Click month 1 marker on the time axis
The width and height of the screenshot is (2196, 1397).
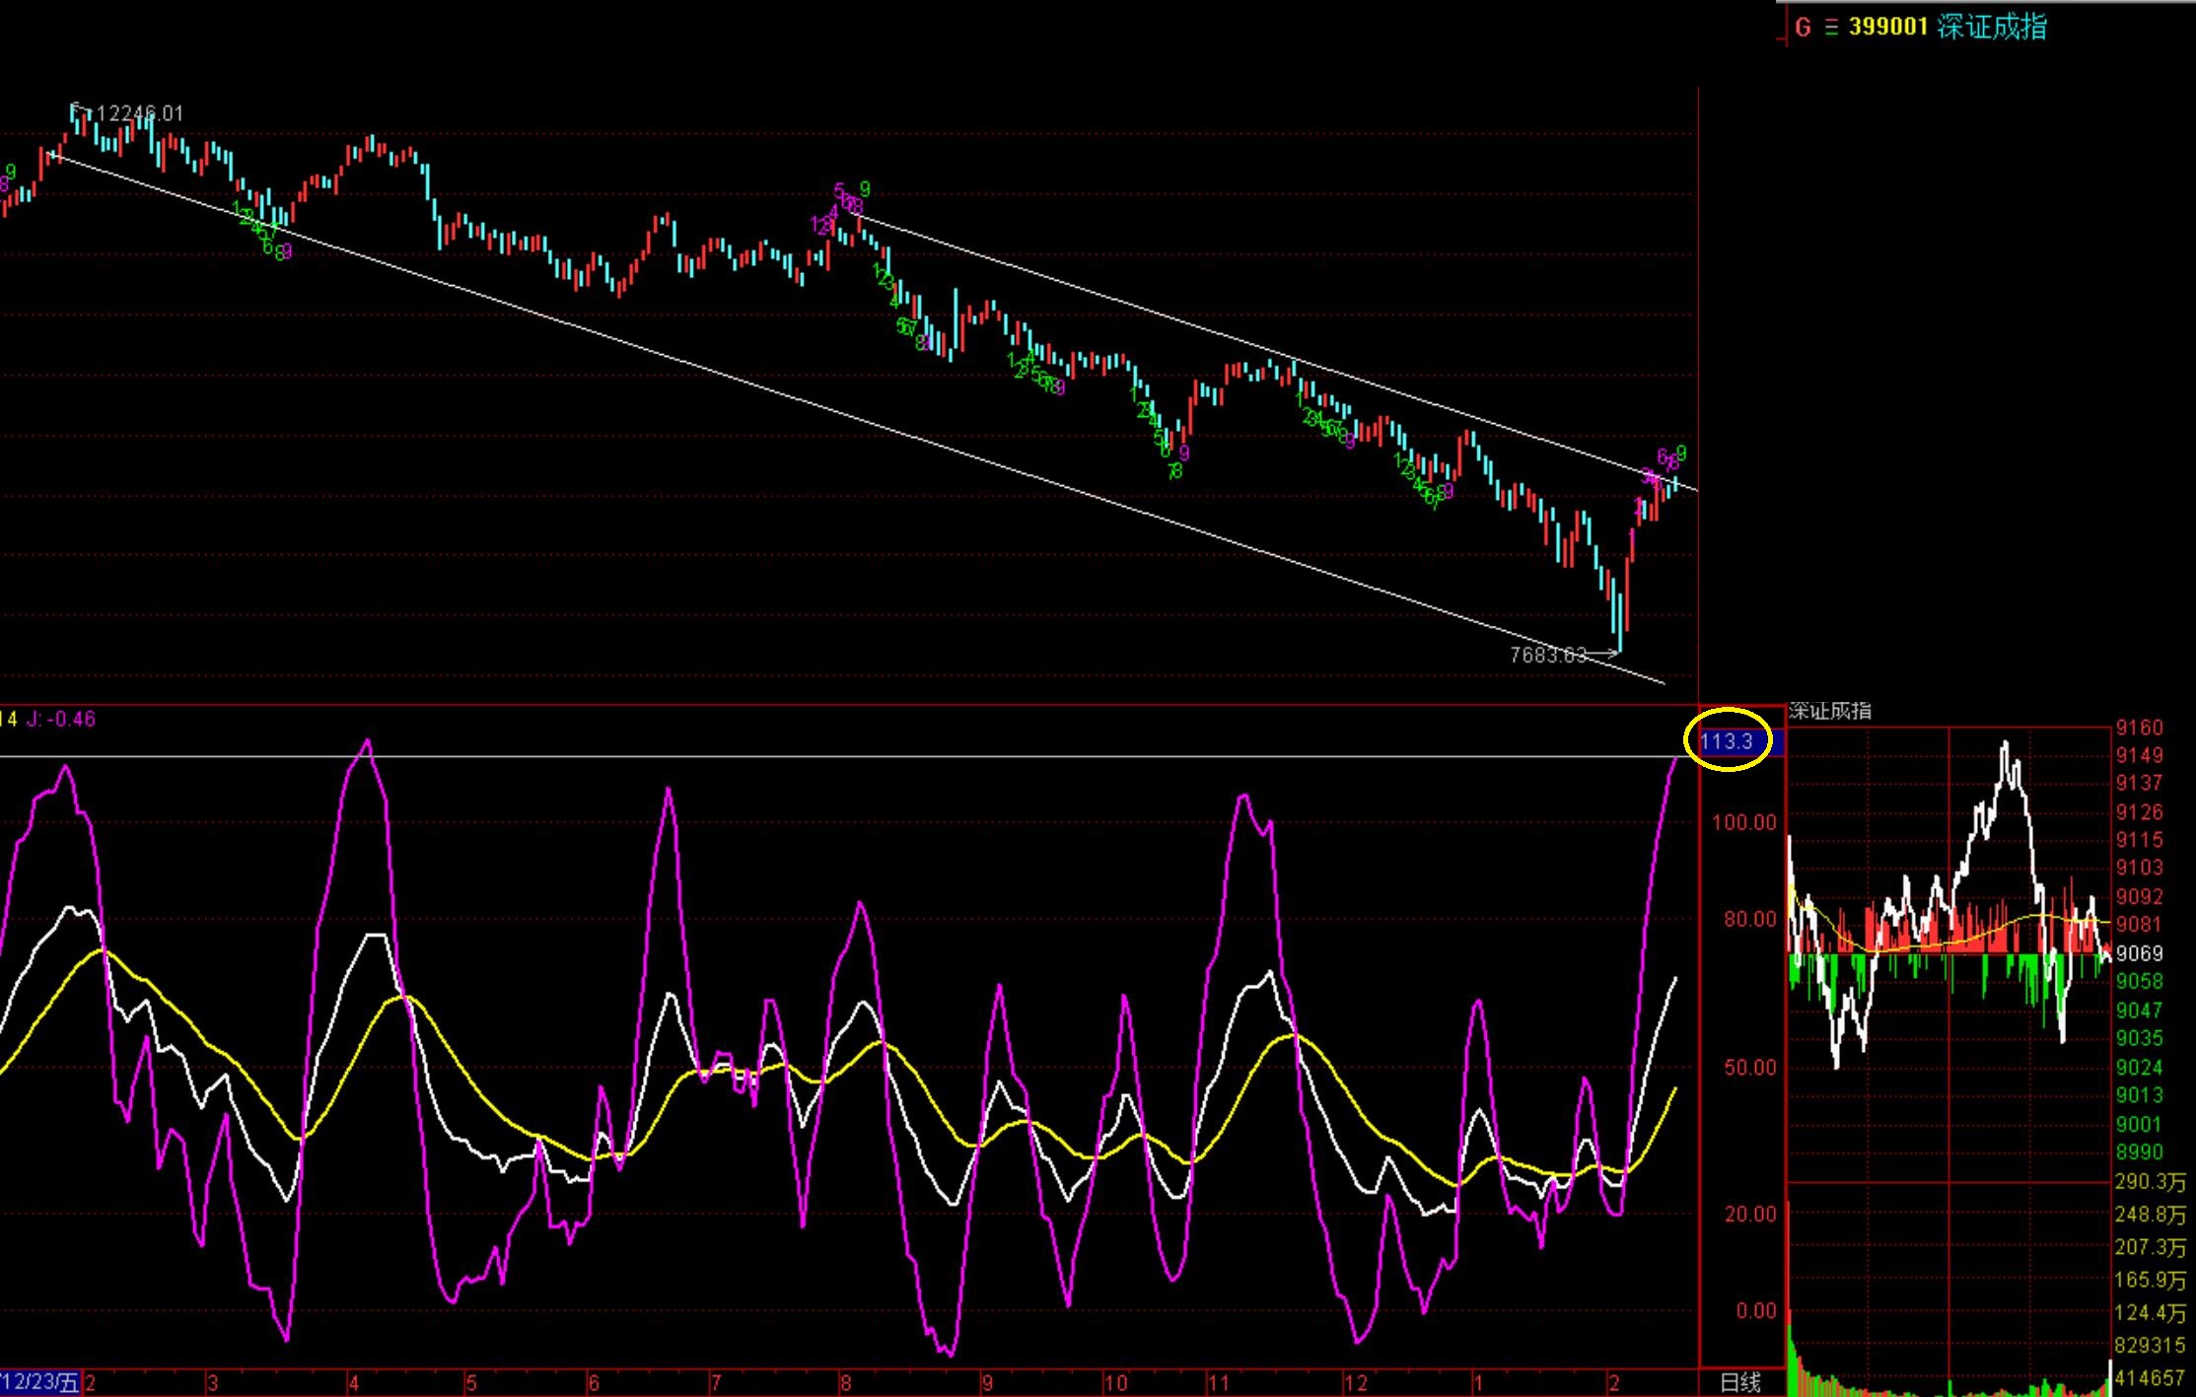tap(1478, 1383)
